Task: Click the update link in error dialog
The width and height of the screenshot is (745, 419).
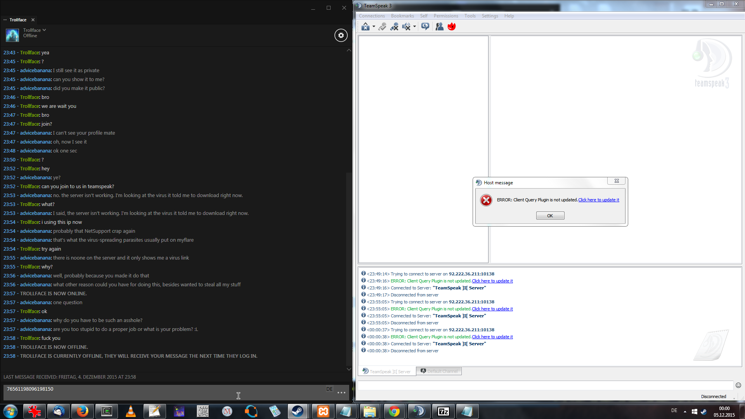Action: coord(598,200)
